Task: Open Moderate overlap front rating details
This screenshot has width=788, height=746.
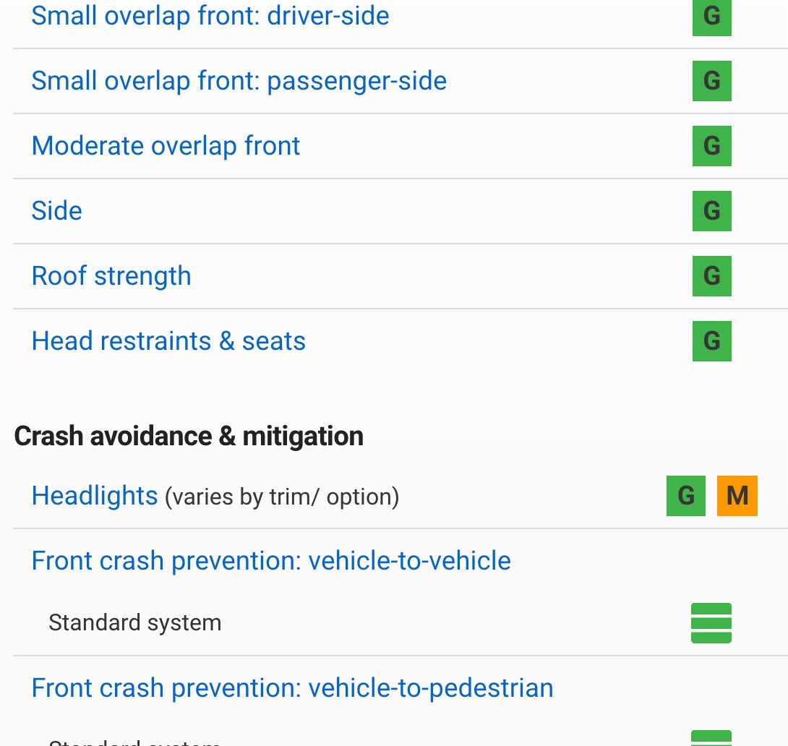Action: pyautogui.click(x=166, y=146)
